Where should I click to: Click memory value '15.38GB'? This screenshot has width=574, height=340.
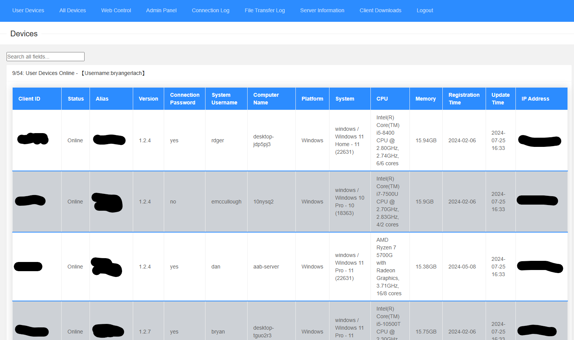tap(426, 267)
